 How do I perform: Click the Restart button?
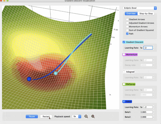pyautogui.click(x=46, y=116)
